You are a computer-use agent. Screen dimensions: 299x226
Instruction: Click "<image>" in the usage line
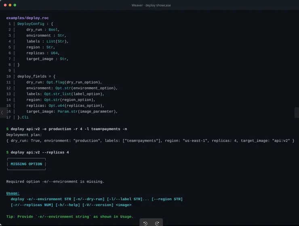coord(124,205)
